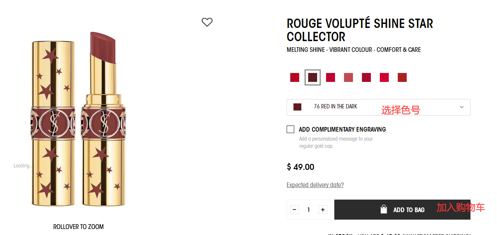
Task: Choose the third crimson color swatch
Action: [x=330, y=78]
